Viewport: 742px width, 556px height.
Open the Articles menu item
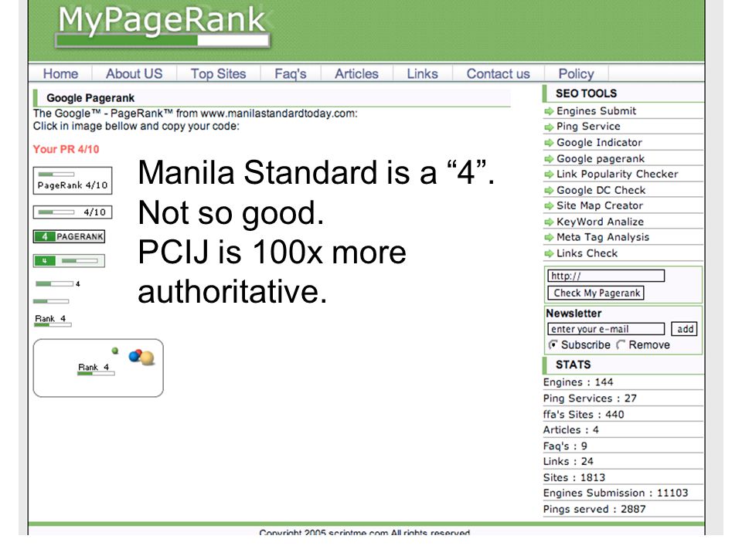pos(357,74)
